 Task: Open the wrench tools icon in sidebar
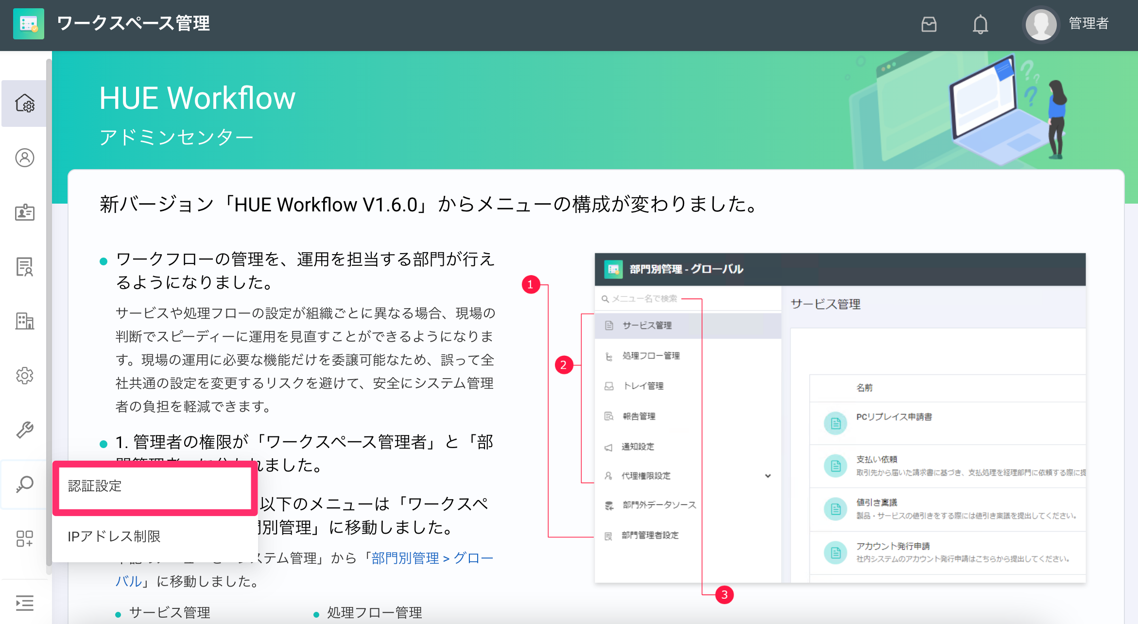[24, 430]
